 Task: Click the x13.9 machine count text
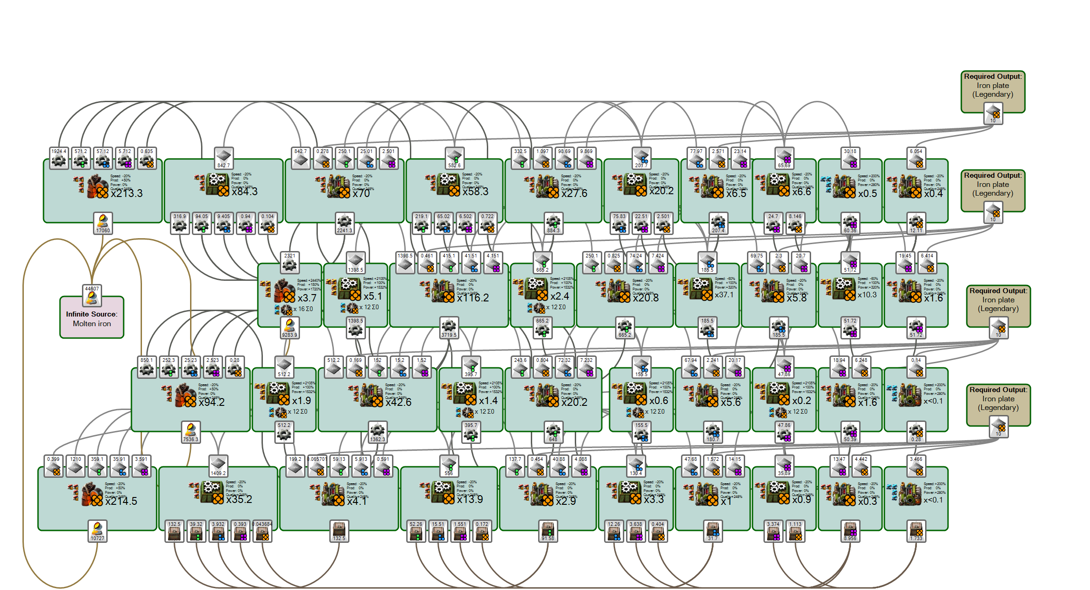470,499
